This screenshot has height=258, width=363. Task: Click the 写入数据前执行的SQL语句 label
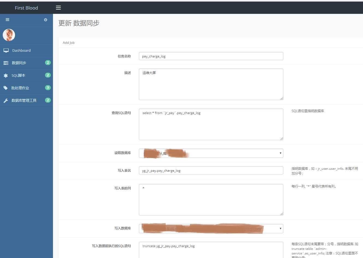pyautogui.click(x=111, y=246)
